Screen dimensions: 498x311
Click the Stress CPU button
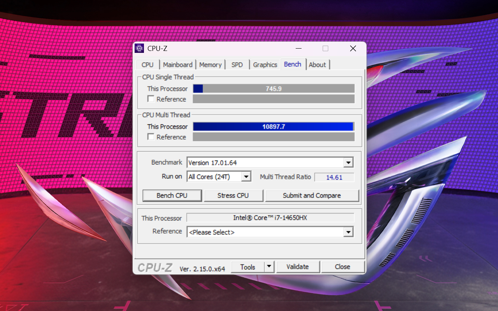point(233,196)
